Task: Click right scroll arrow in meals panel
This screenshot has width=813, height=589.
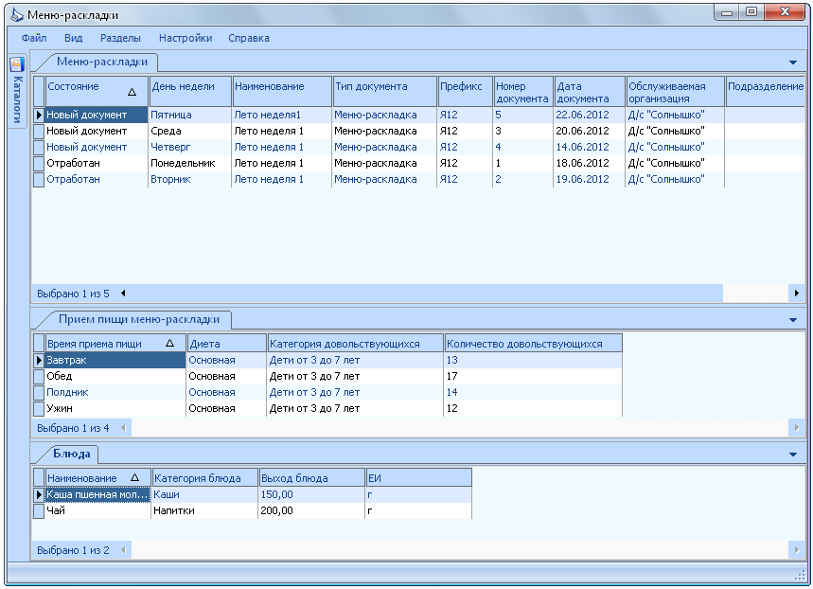Action: [797, 428]
